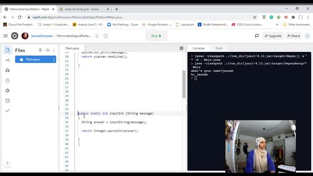Open Lesson 1: Vocabulary bookmark

pos(53,24)
